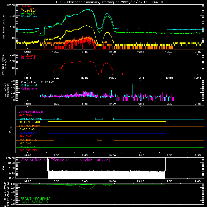Click the 0.4 tick on modulation panel
This screenshot has width=207, height=207.
13,84
